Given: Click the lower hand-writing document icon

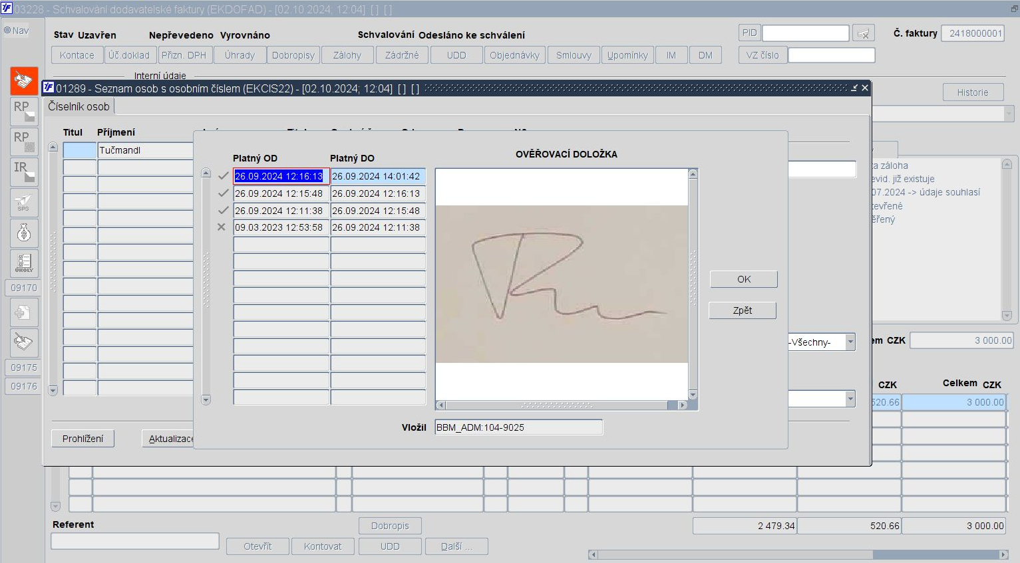Looking at the screenshot, I should point(24,343).
